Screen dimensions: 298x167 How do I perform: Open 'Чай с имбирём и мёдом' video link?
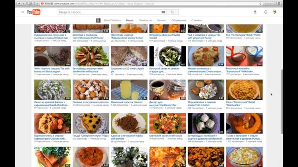pyautogui.click(x=204, y=36)
